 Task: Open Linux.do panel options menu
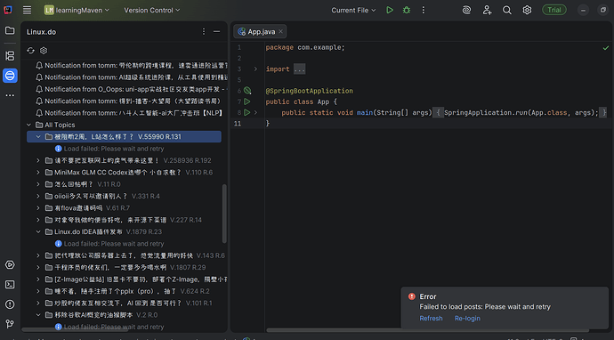204,32
